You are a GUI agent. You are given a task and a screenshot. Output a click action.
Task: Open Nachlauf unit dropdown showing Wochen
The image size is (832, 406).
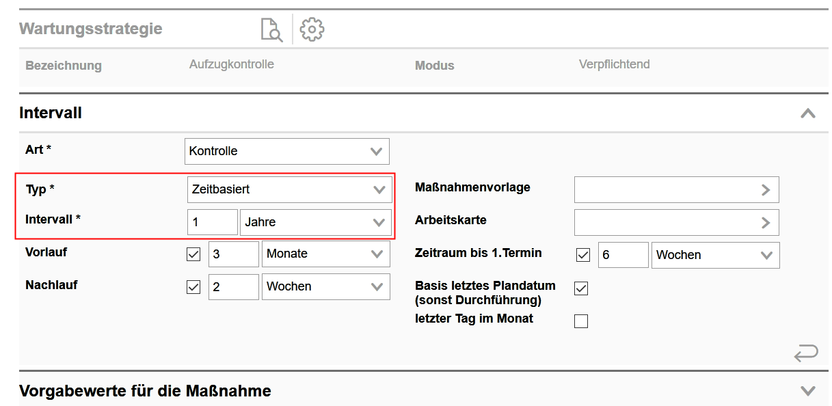(x=325, y=286)
